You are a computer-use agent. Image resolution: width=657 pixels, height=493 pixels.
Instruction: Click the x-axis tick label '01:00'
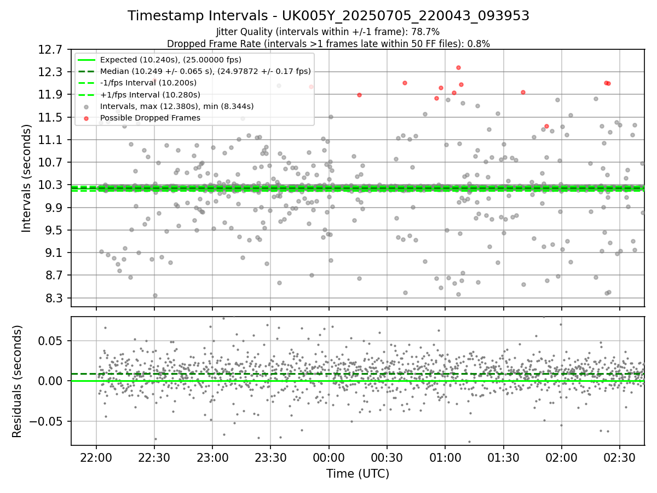[445, 456]
